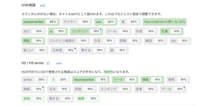This screenshot has width=213, height=106.
Task: Click the 詳細 10% light green chip
Action: [x=33, y=99]
